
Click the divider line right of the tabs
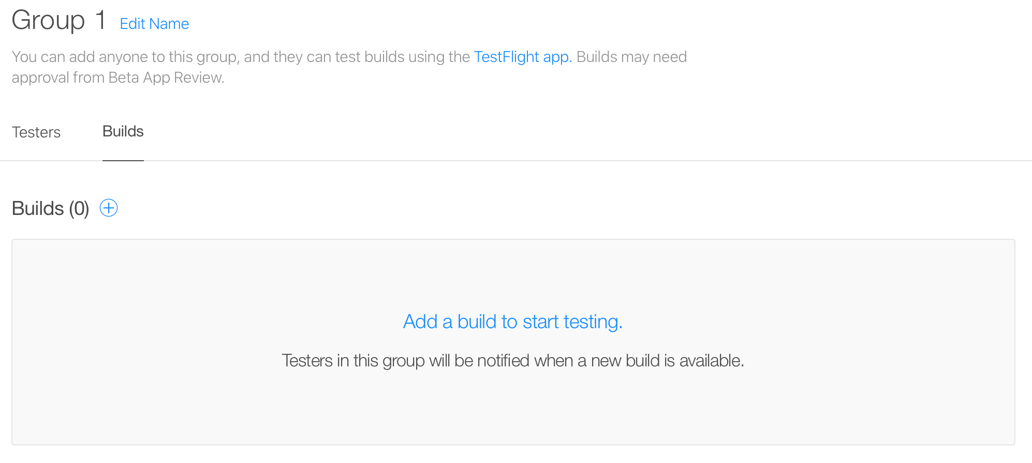569,161
